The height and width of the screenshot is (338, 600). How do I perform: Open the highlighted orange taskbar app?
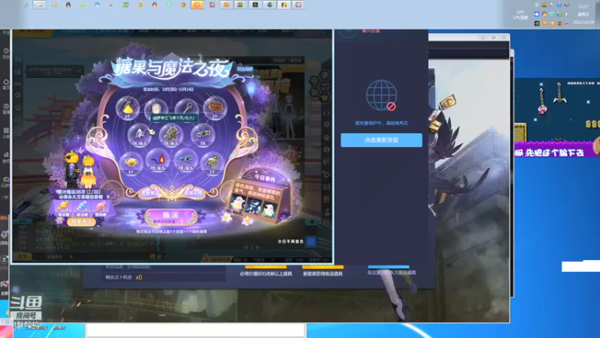[x=197, y=5]
